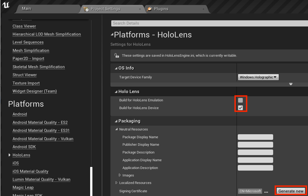Image resolution: width=308 pixels, height=196 pixels.
Task: Open Mesh Simplification settings
Action: (31, 51)
